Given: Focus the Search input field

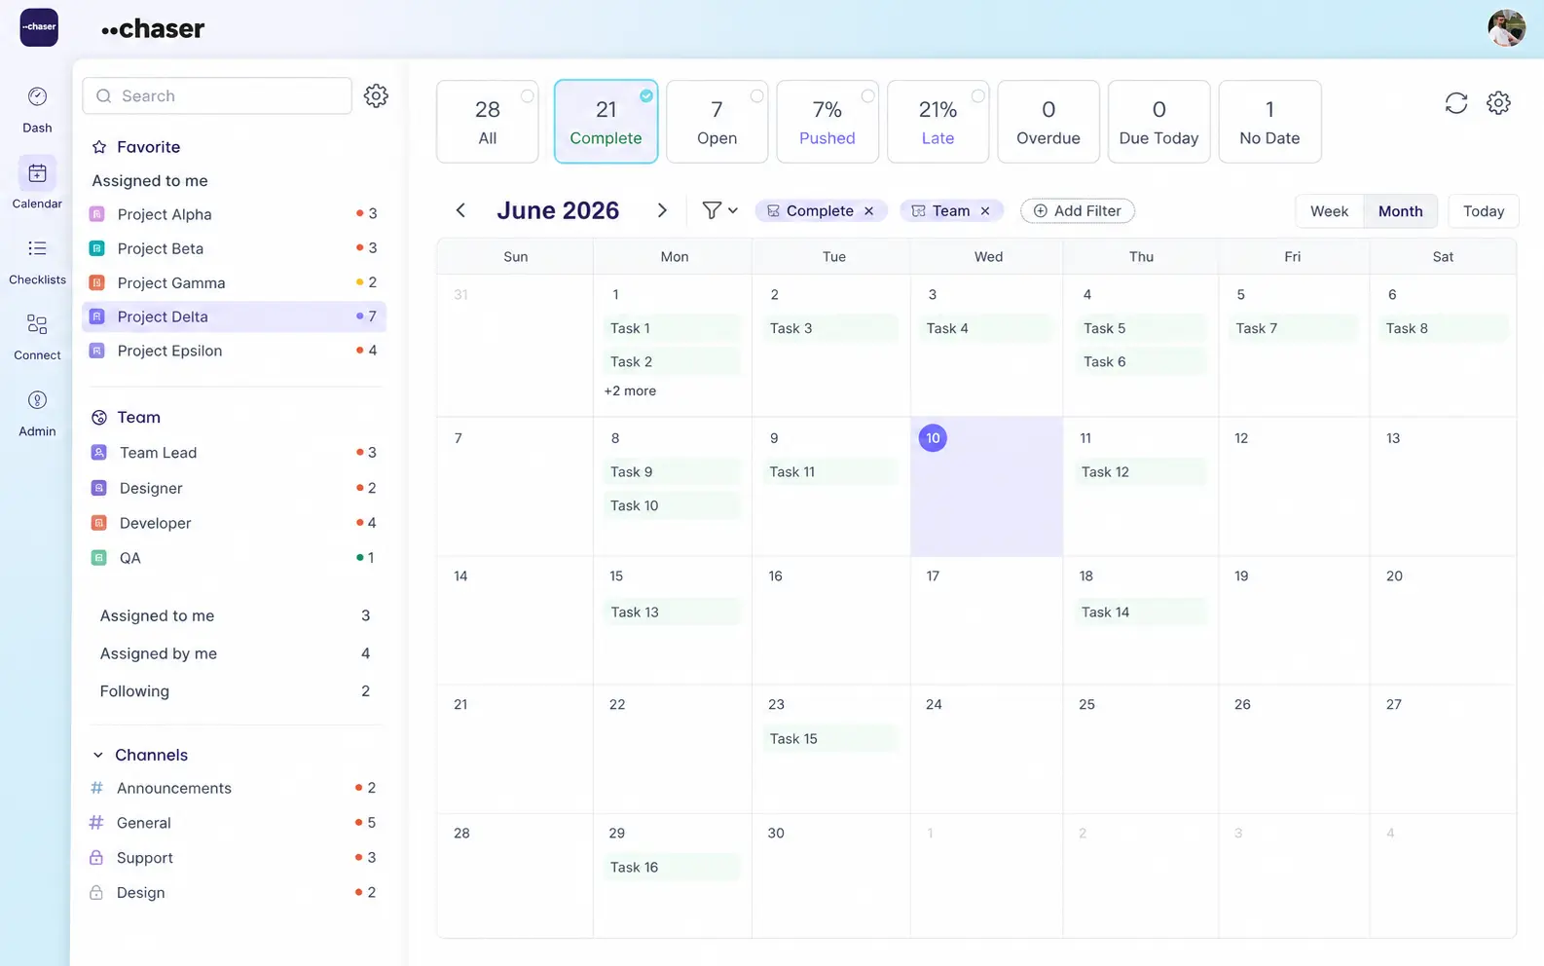Looking at the screenshot, I should pyautogui.click(x=217, y=95).
